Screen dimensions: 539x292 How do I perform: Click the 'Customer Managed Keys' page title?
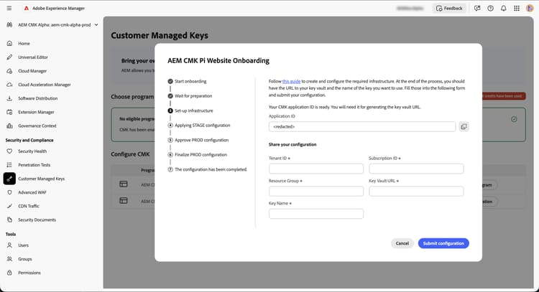160,36
